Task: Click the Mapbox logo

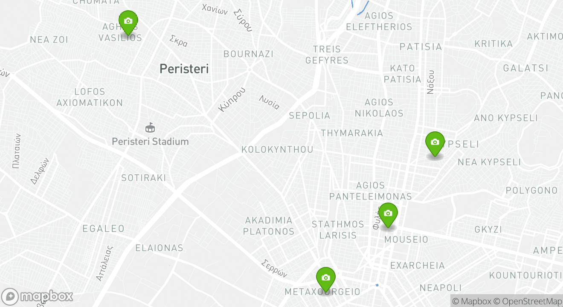Action: tap(37, 296)
